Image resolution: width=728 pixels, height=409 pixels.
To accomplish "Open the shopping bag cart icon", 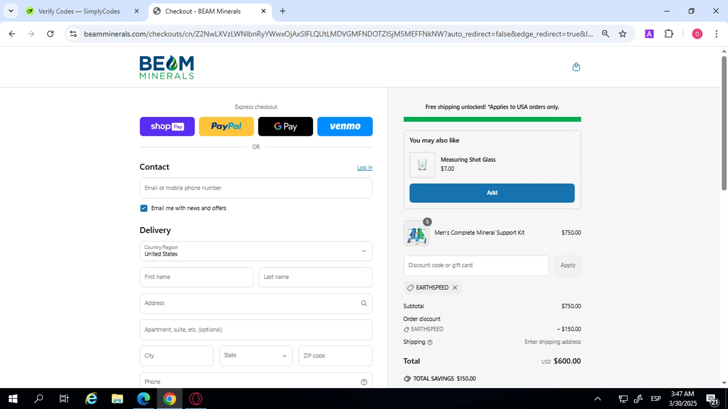I will [x=576, y=67].
